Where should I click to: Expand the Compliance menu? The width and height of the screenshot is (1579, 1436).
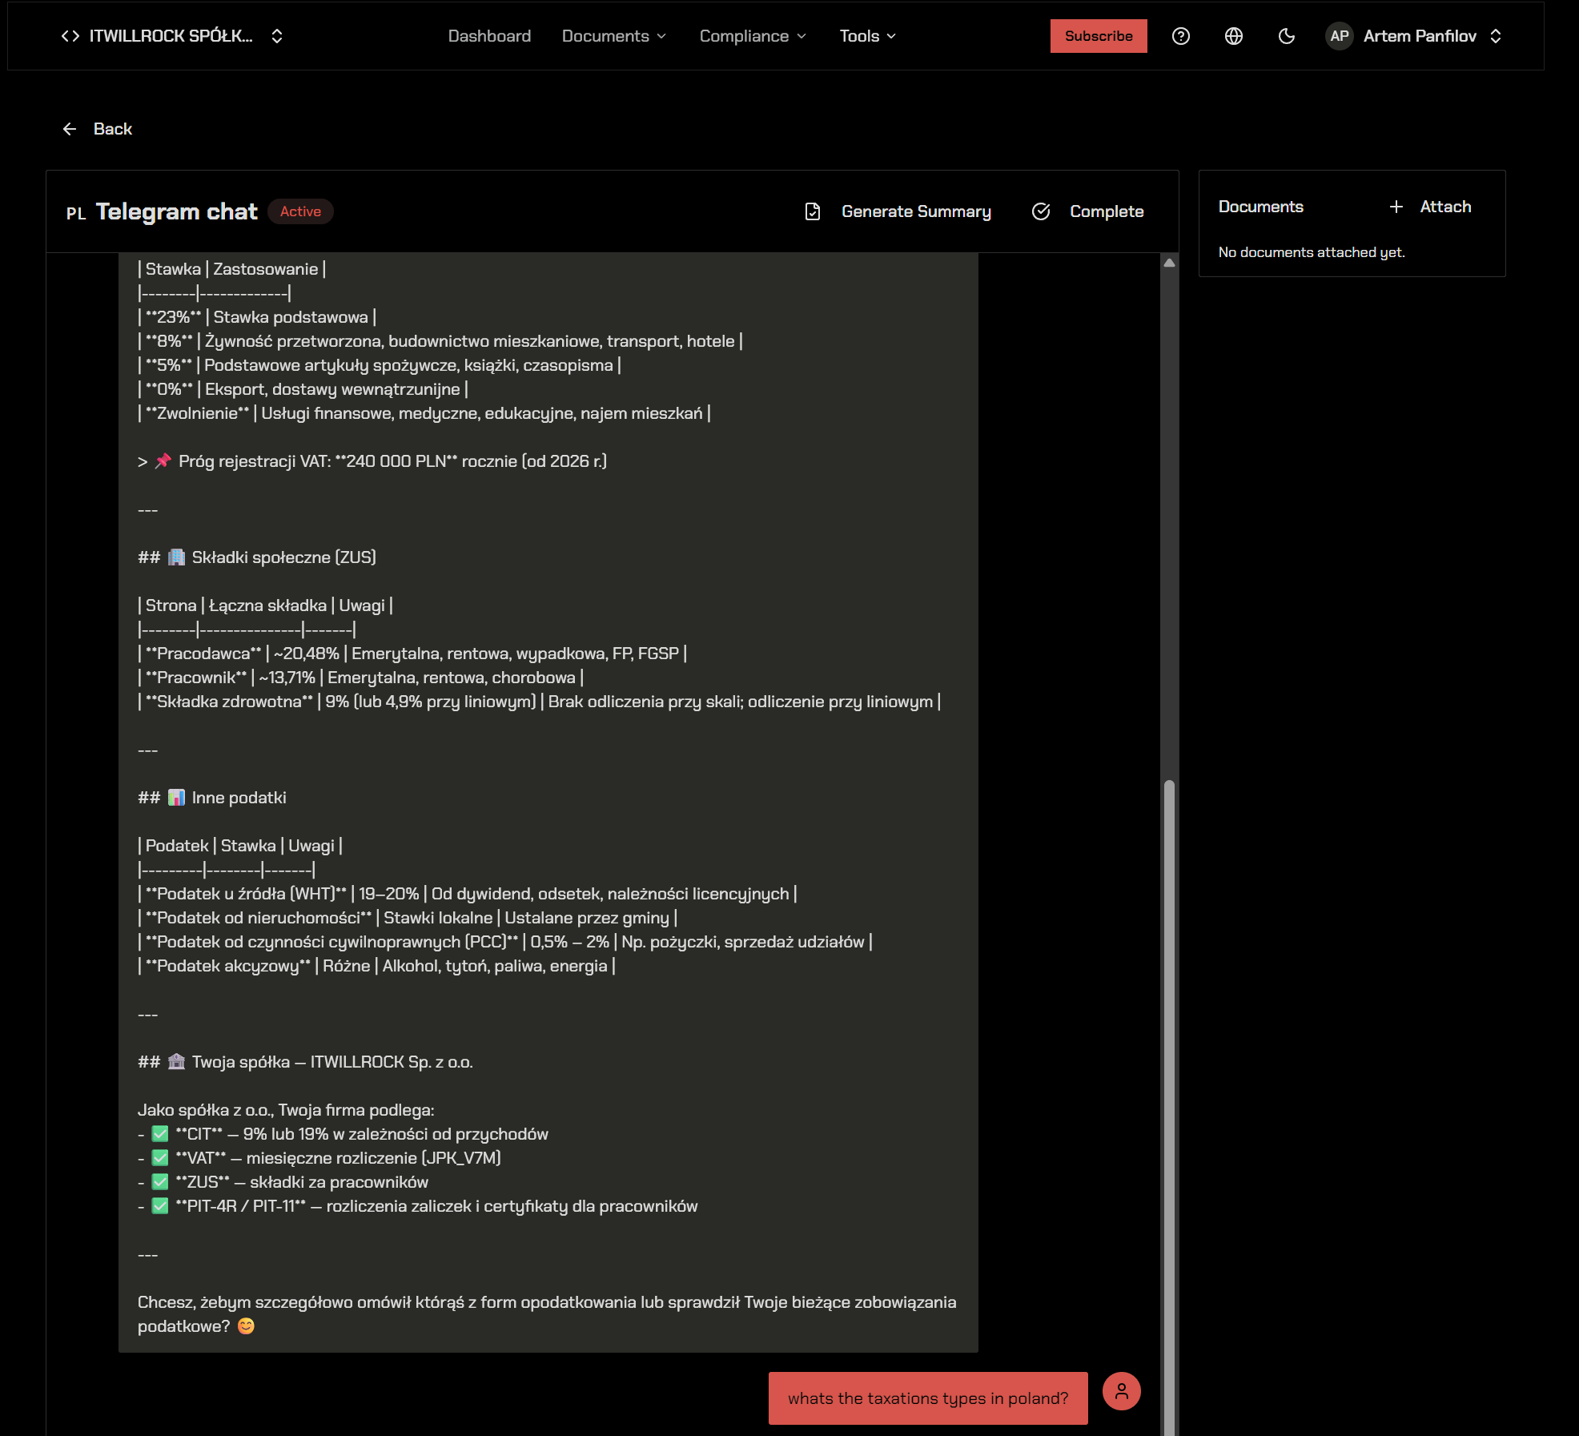752,36
